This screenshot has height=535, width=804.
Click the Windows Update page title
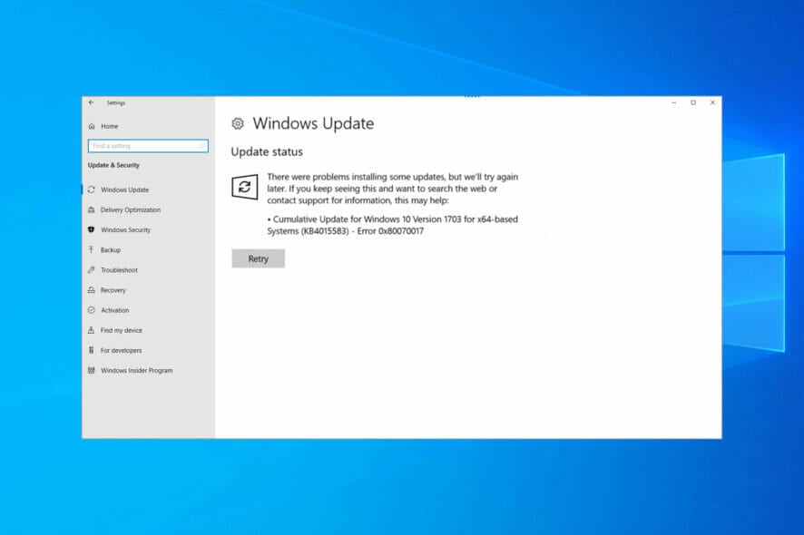click(x=313, y=123)
